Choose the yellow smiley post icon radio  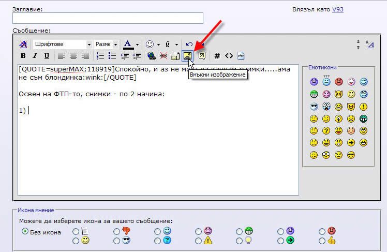[x=76, y=241]
